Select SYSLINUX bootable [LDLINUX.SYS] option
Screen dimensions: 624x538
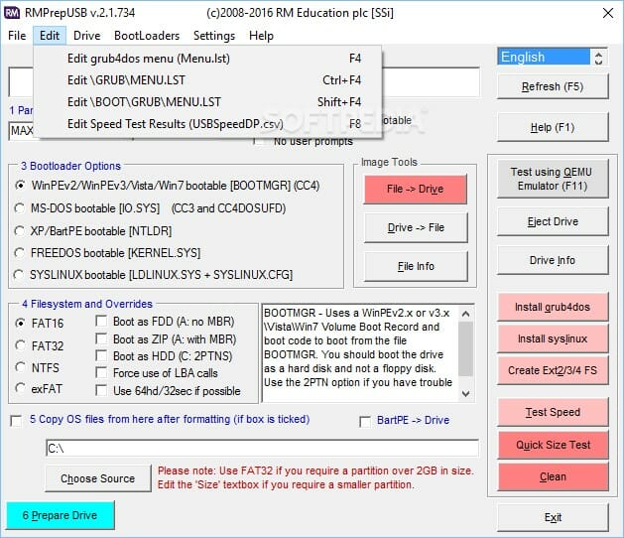pos(18,275)
